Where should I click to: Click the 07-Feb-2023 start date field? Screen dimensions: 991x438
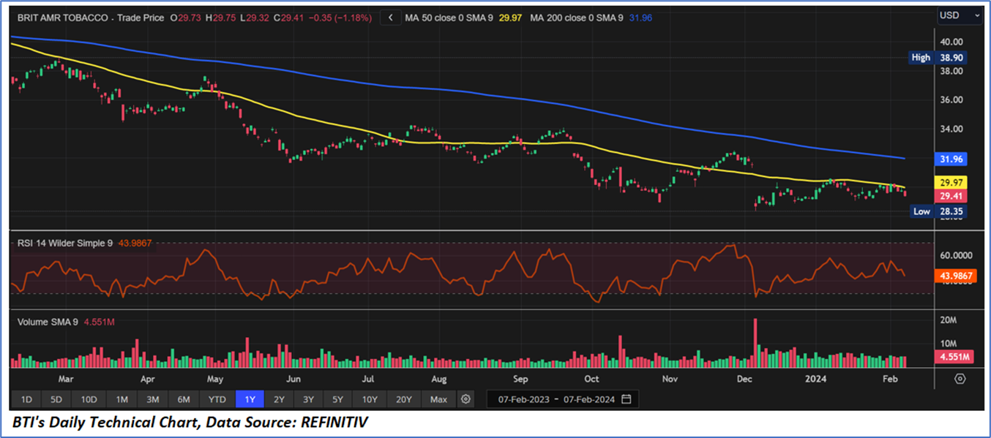point(523,399)
